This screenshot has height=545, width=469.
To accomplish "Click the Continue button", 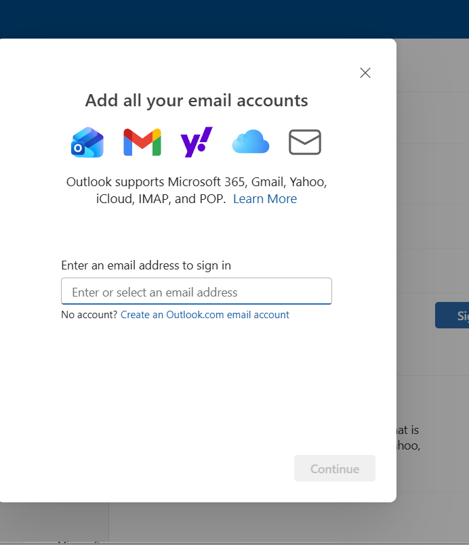I will click(335, 468).
